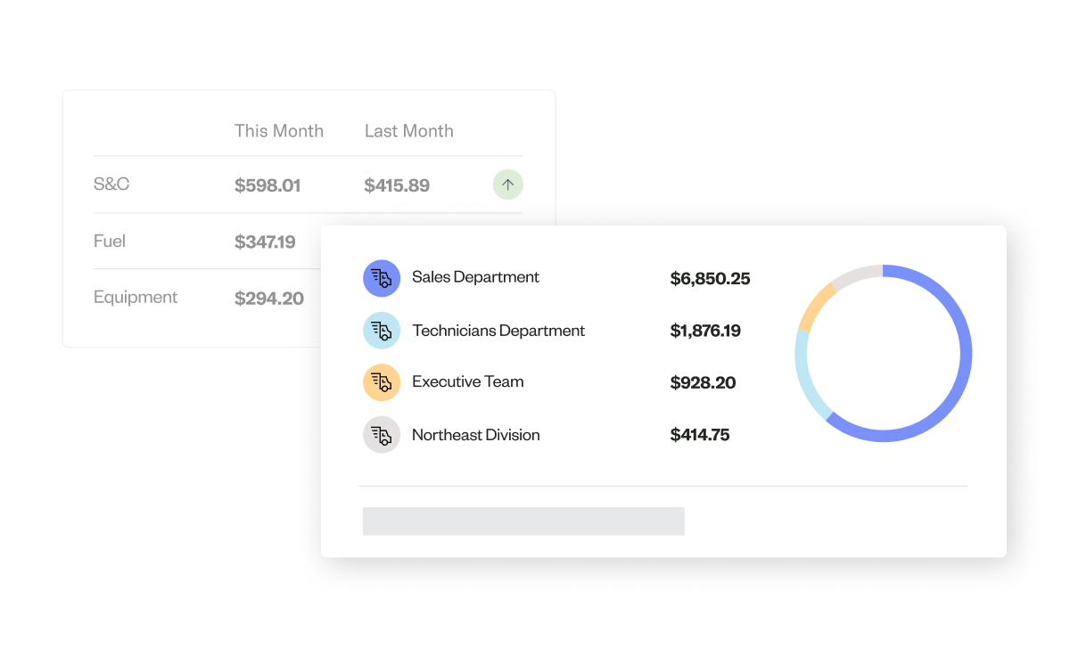Select the Technicians Department truck icon

(x=381, y=331)
